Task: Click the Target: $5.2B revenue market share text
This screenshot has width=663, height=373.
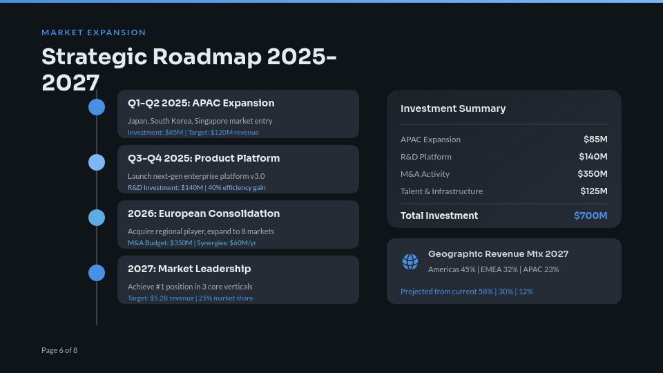Action: tap(190, 298)
